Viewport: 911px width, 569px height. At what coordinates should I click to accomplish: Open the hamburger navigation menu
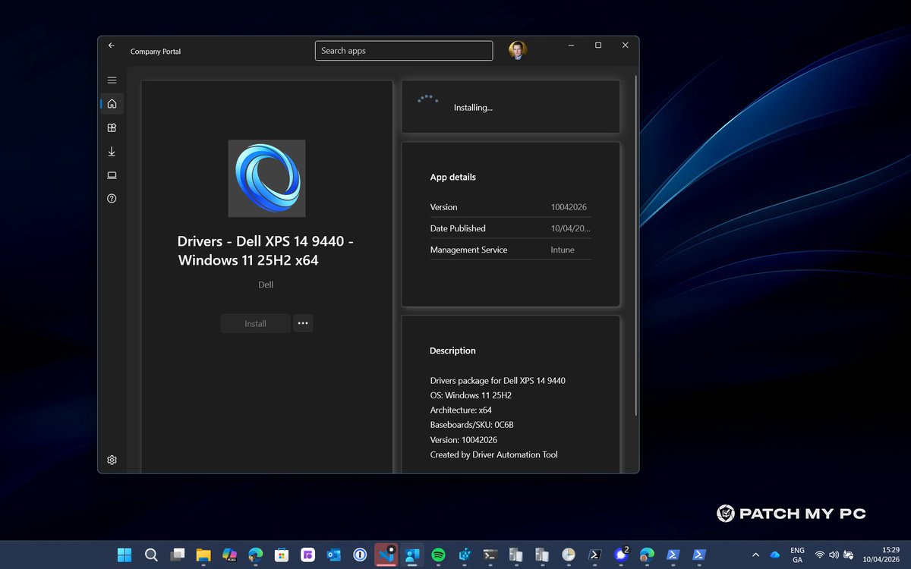point(112,80)
